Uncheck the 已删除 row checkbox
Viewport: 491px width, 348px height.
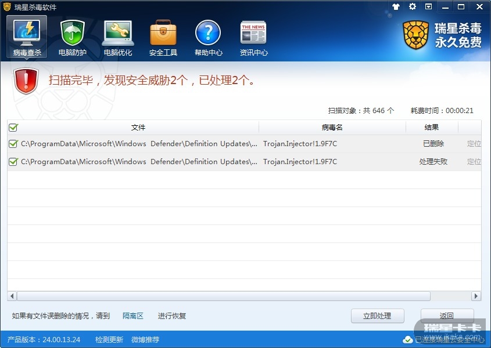pyautogui.click(x=13, y=143)
